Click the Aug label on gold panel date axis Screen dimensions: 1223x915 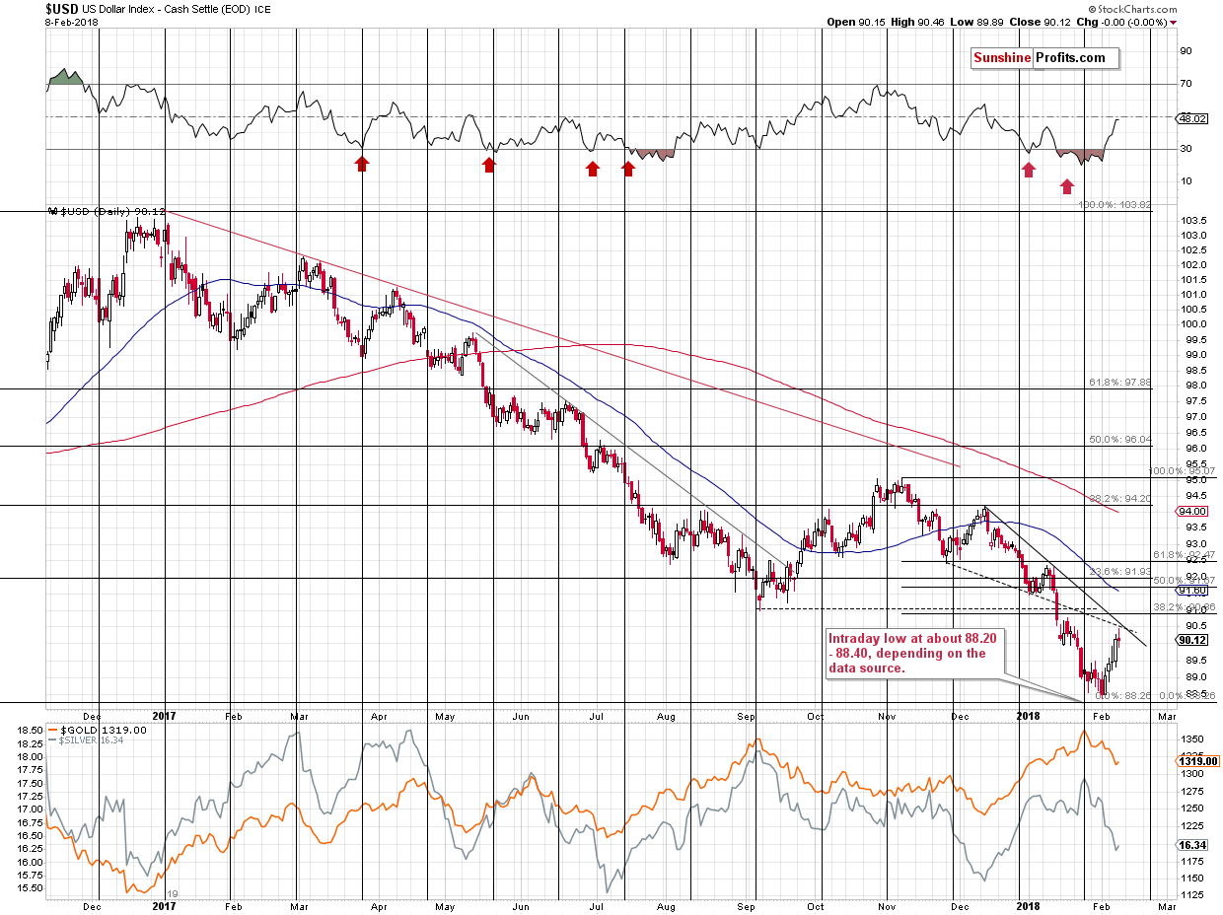point(667,905)
